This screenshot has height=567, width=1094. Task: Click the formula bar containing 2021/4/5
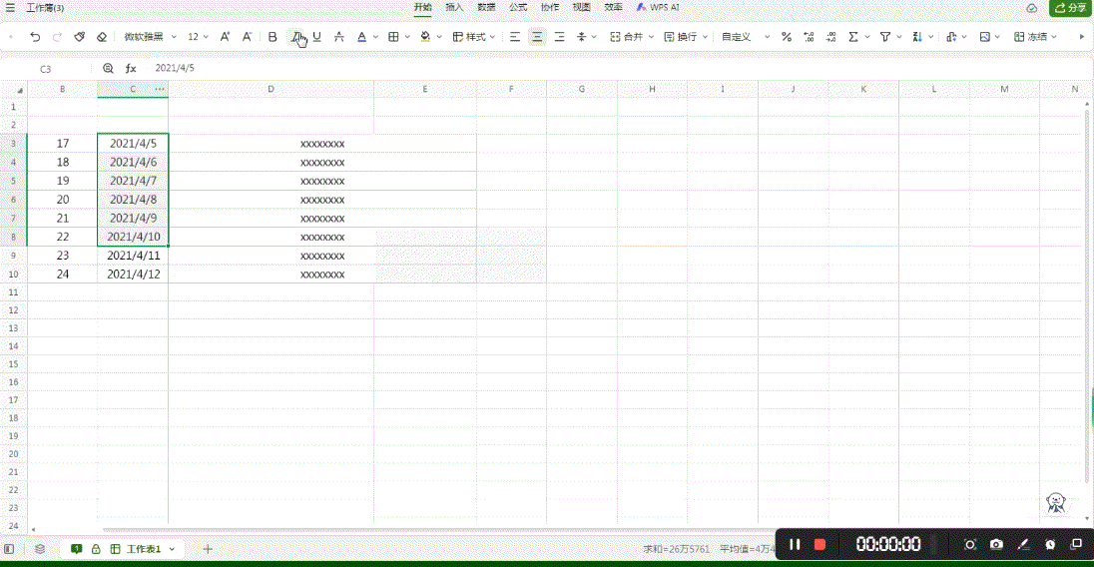tap(618, 68)
